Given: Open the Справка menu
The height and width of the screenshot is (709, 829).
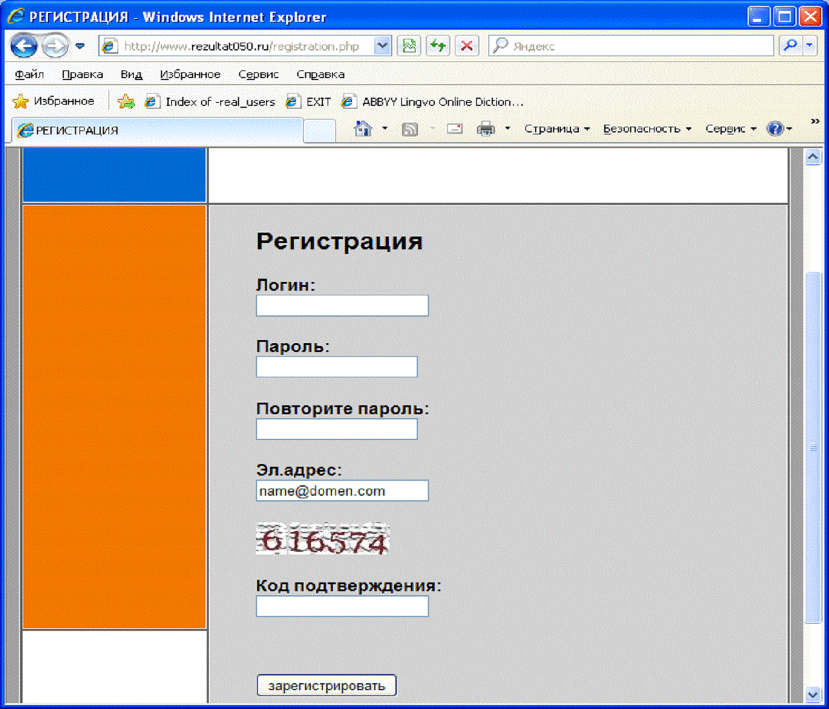Looking at the screenshot, I should pyautogui.click(x=320, y=74).
